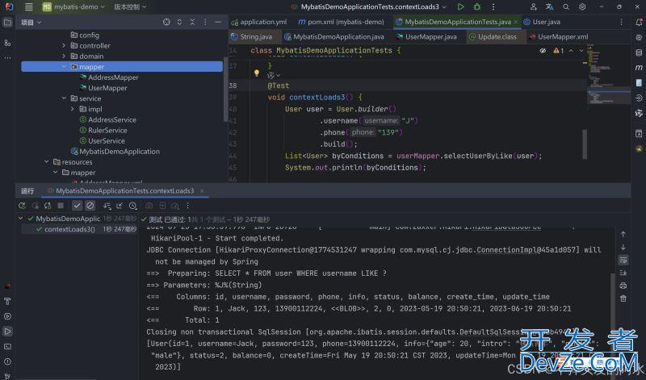Click the Rerun tests icon in Run panel
The height and width of the screenshot is (380, 646).
coord(22,205)
